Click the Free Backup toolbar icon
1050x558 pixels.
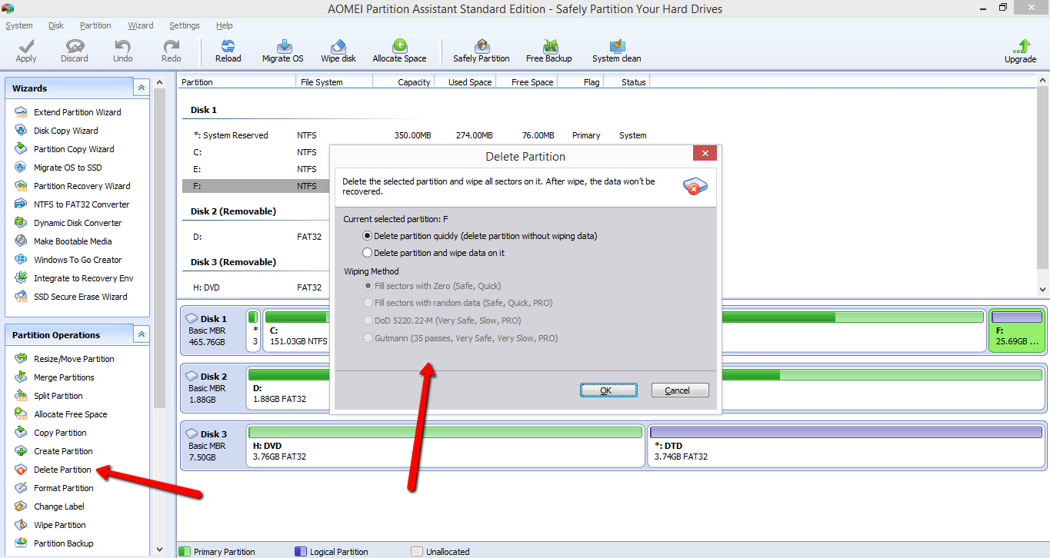(549, 51)
